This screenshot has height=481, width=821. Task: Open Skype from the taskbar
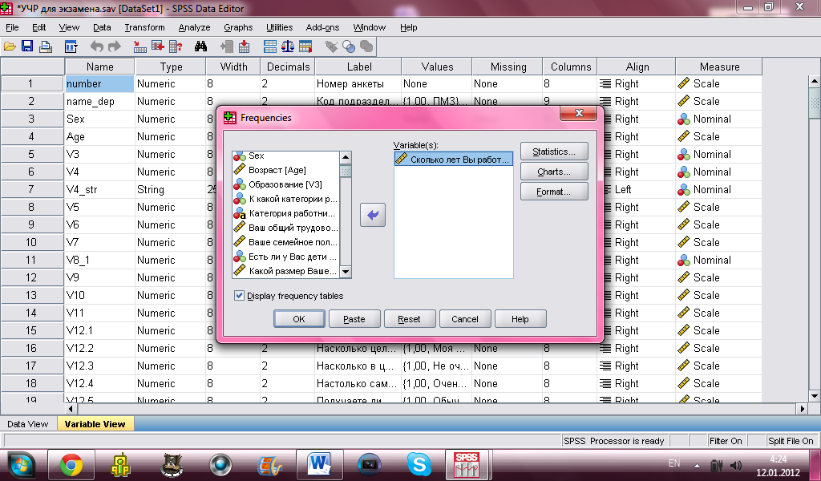419,465
